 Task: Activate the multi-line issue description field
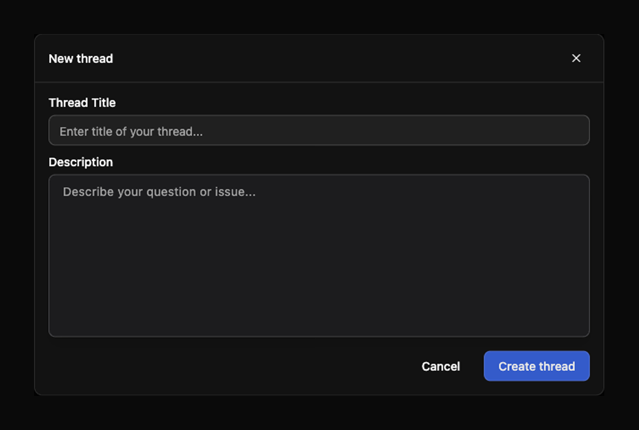point(319,255)
